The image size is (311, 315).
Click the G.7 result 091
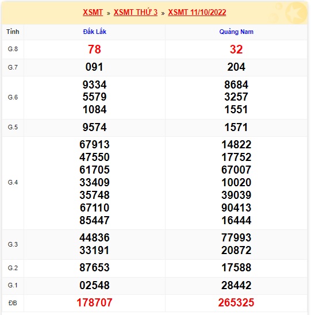point(94,67)
